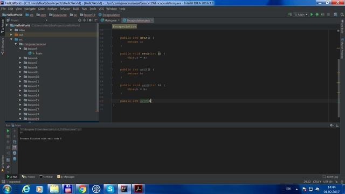Open Skype from the Windows taskbar
This screenshot has height=194, width=345.
110,189
